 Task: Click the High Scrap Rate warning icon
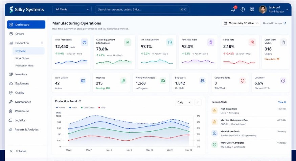coord(214,111)
